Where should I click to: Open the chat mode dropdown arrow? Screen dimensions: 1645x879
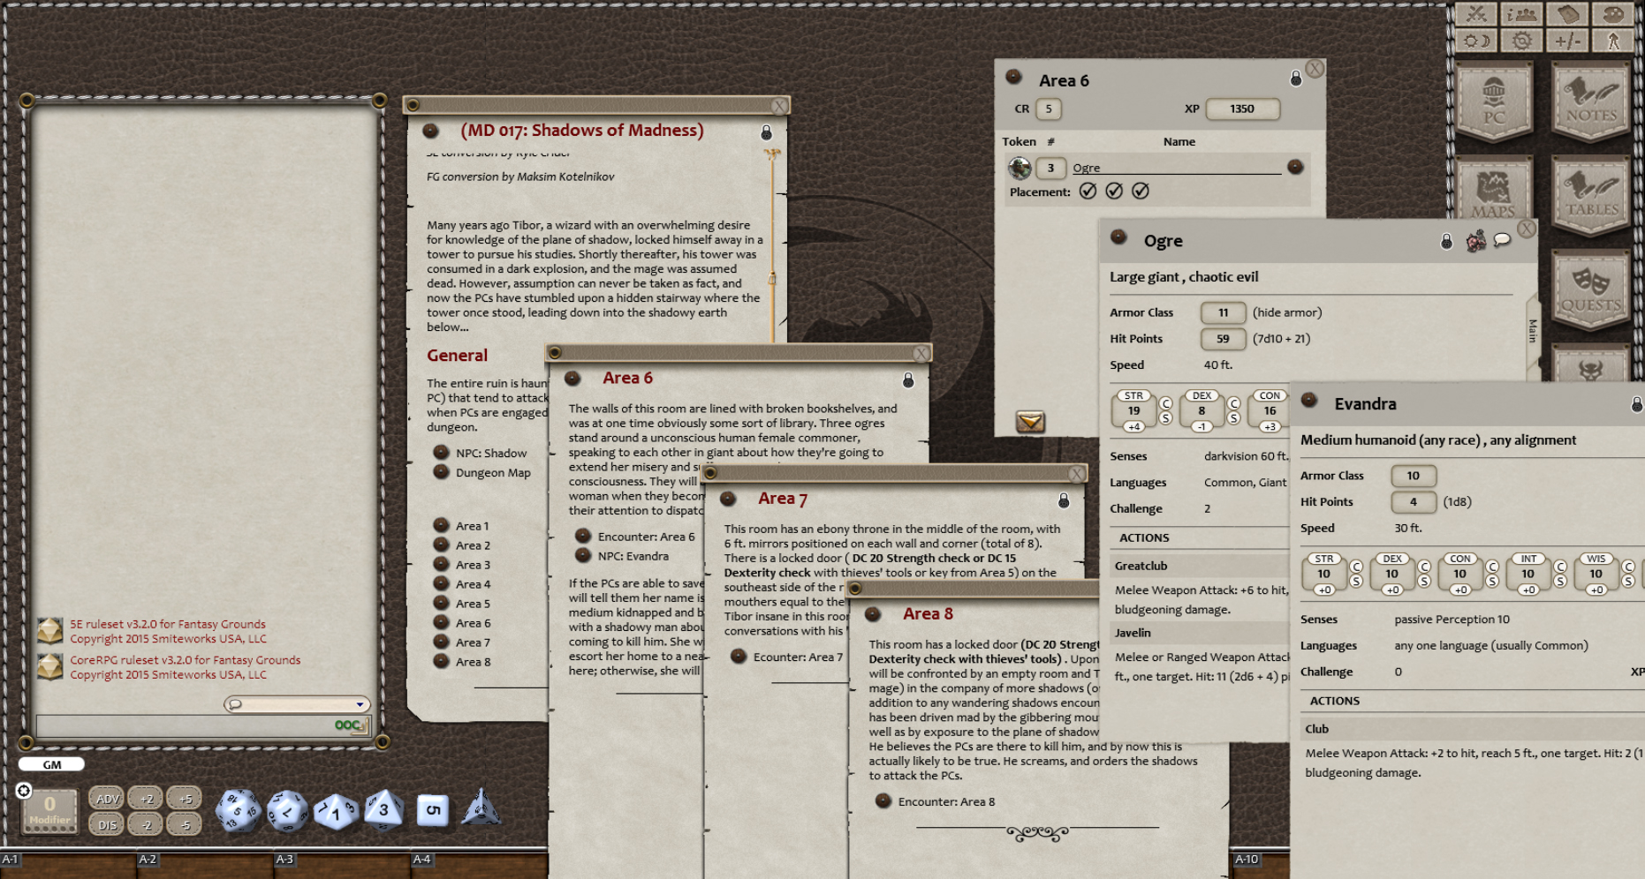point(360,704)
